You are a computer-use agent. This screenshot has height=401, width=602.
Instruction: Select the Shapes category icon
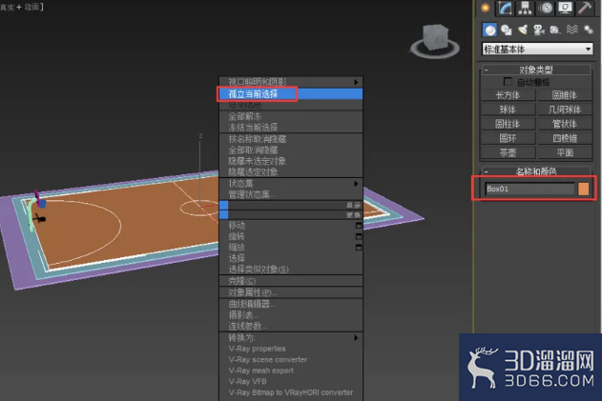(x=507, y=30)
